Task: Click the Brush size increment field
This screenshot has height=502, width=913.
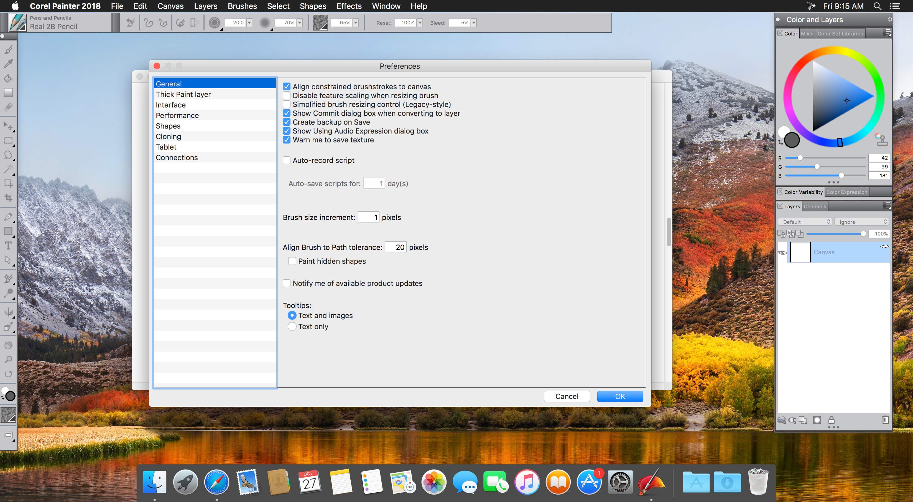Action: tap(369, 217)
